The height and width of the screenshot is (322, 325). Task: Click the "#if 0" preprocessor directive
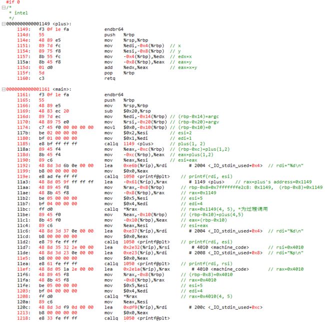[x=13, y=2]
